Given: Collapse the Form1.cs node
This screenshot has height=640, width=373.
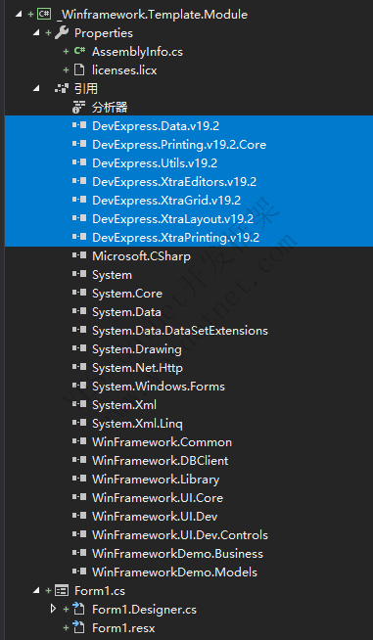Looking at the screenshot, I should (x=36, y=591).
